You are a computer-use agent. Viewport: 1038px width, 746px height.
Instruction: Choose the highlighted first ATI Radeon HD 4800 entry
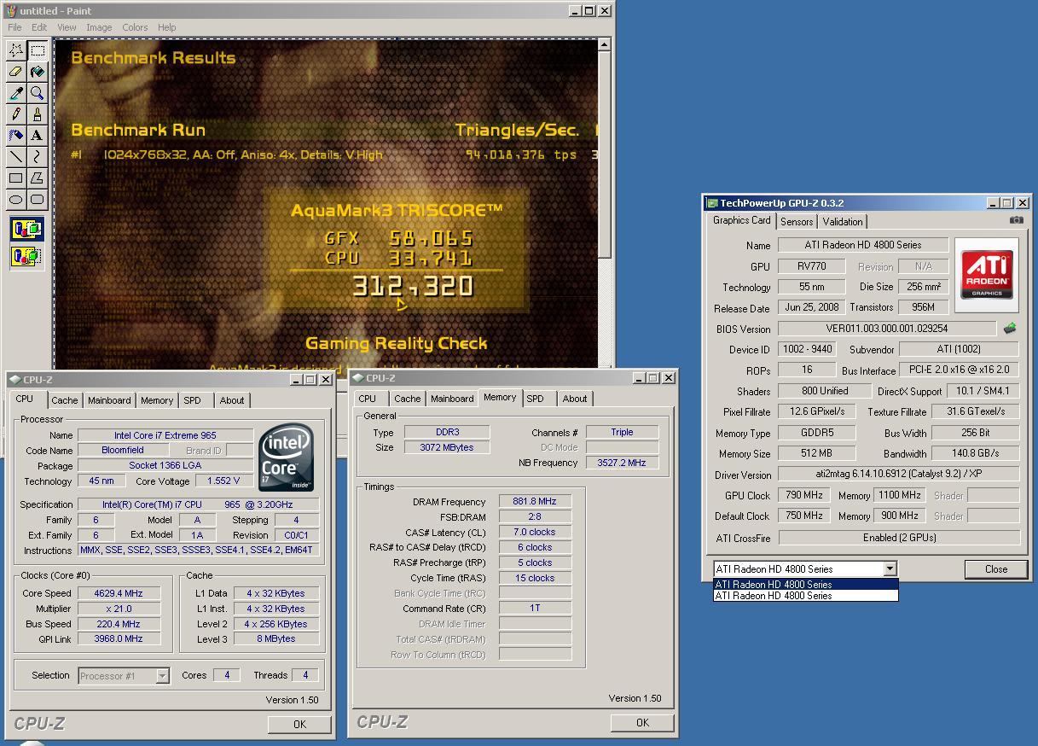point(805,585)
